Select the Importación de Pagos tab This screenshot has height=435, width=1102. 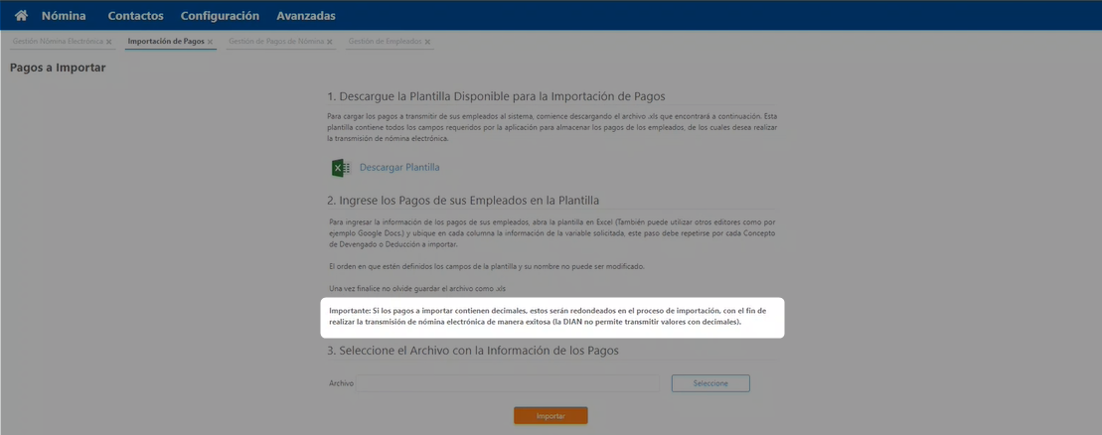165,42
